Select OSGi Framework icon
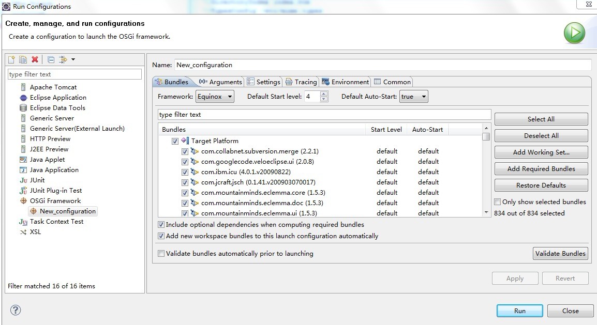597x325 pixels. [x=23, y=200]
